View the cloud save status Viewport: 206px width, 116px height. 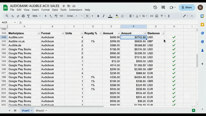click(74, 6)
